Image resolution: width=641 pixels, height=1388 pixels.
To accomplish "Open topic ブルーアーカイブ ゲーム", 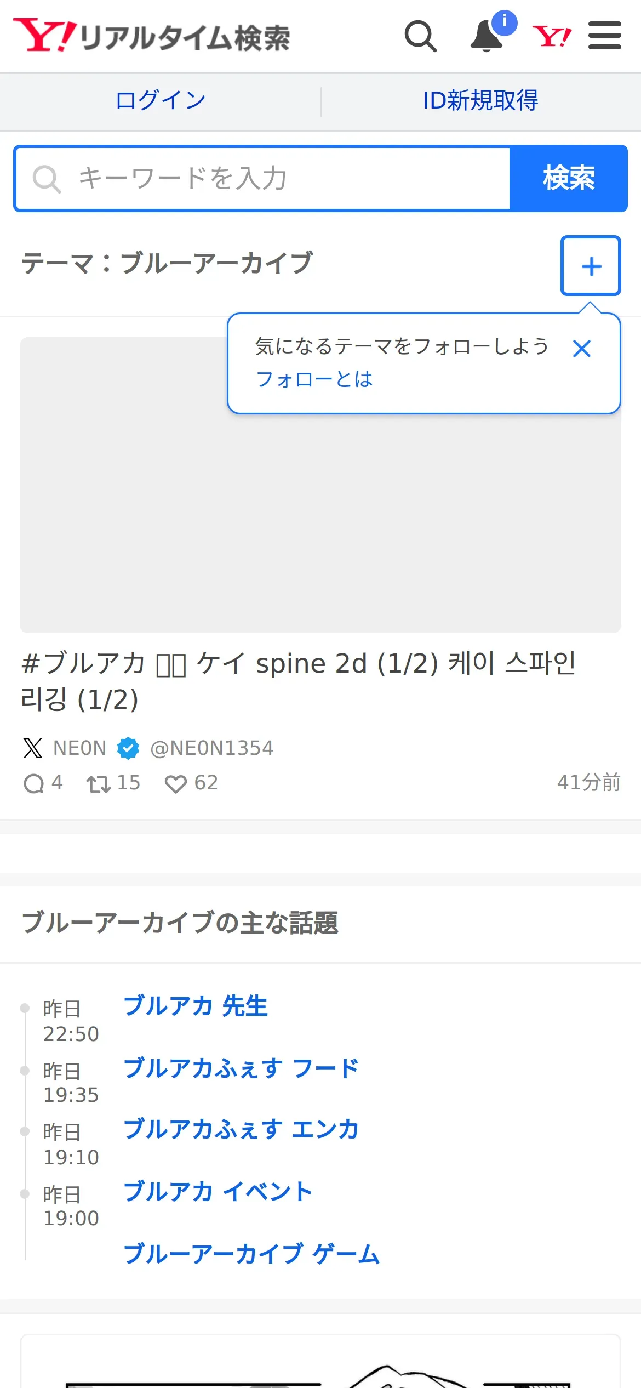I will [251, 1254].
